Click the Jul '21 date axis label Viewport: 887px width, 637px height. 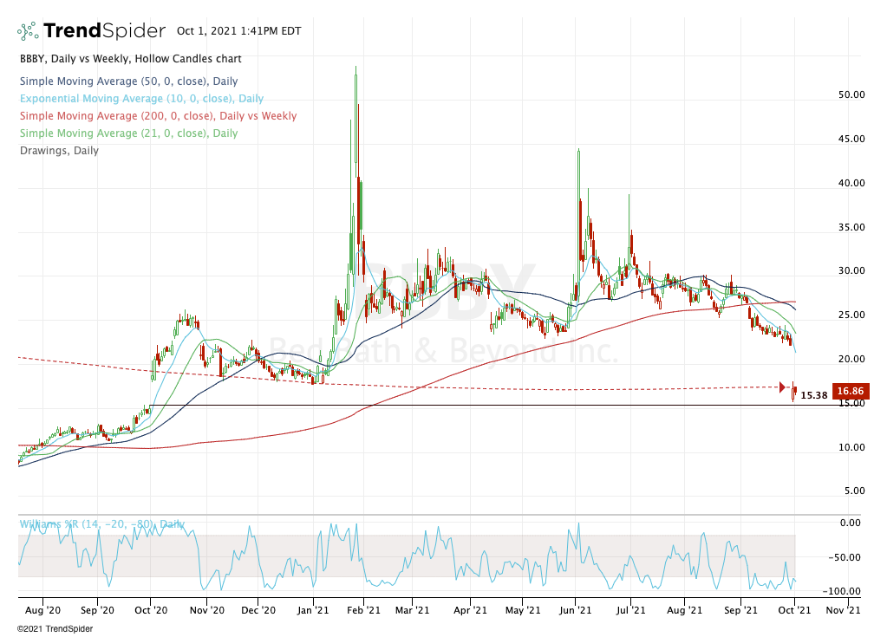[x=630, y=610]
